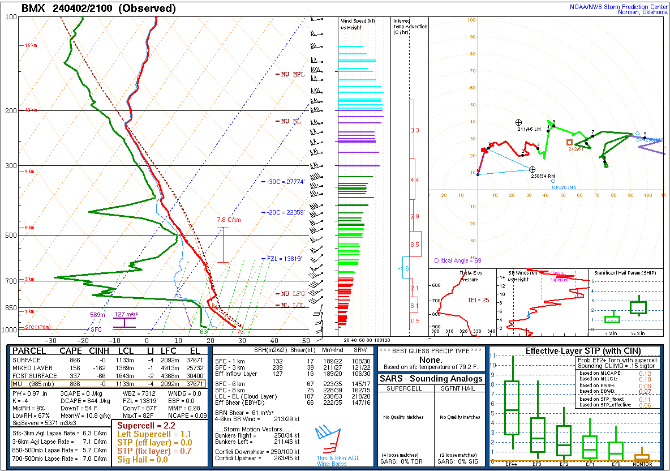Select the 'FCST SURFACE' parcel row

(x=109, y=376)
